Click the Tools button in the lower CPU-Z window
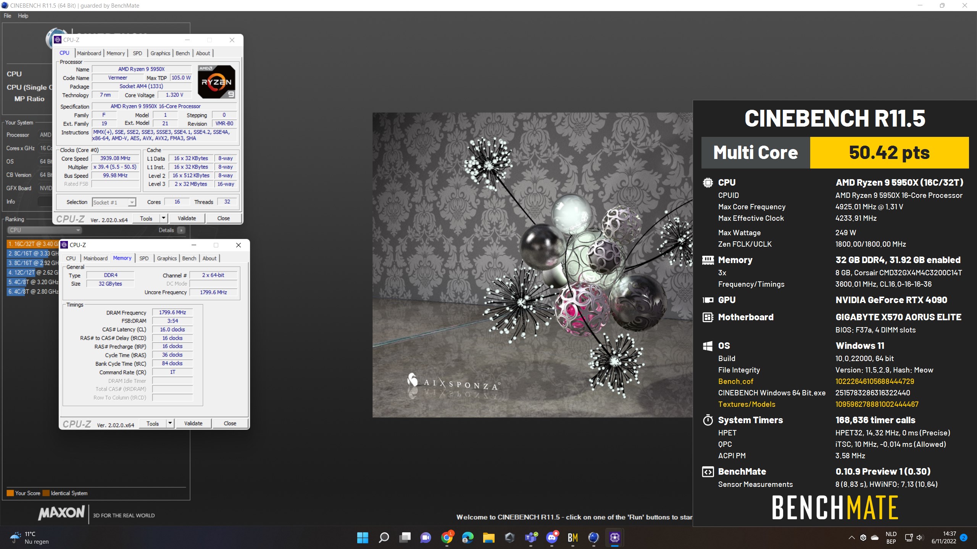The width and height of the screenshot is (977, 549). [153, 423]
